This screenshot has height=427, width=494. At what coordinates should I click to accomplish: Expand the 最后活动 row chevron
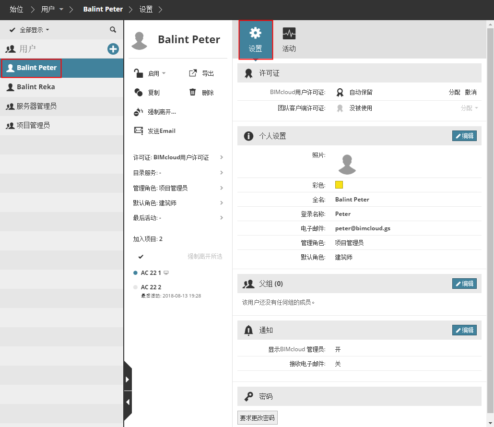coord(222,218)
